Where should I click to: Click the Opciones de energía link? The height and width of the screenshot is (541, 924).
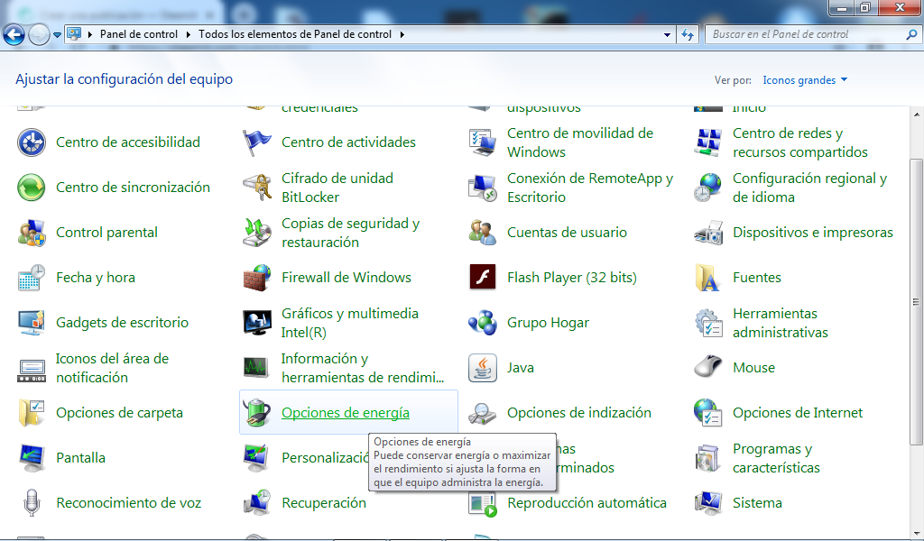tap(346, 413)
